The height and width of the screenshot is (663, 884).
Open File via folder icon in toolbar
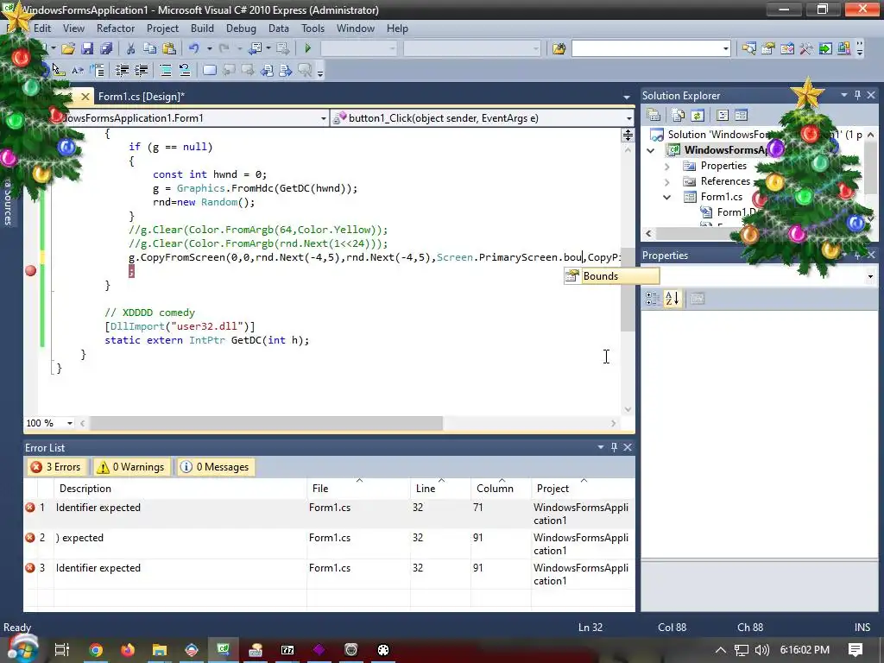[67, 48]
